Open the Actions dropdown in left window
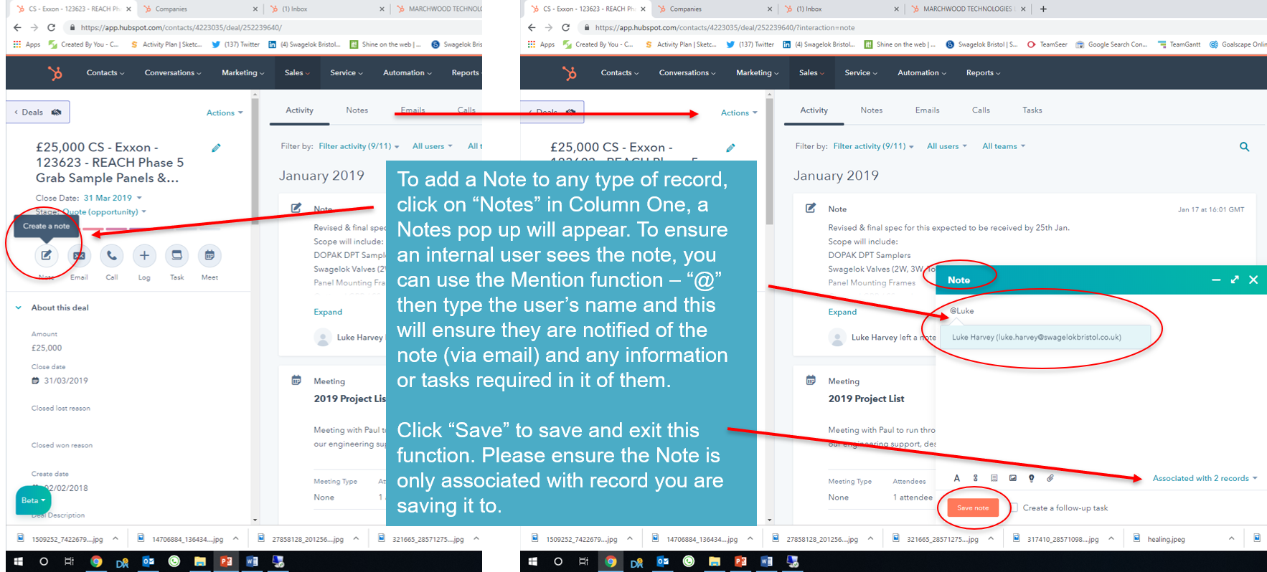Screen dimensions: 1267x572 (225, 113)
